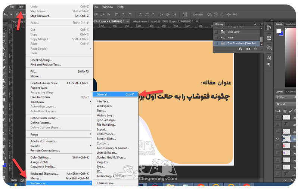Click Distribute bottom edges icon
This screenshot has height=190, width=298.
coord(153,15)
